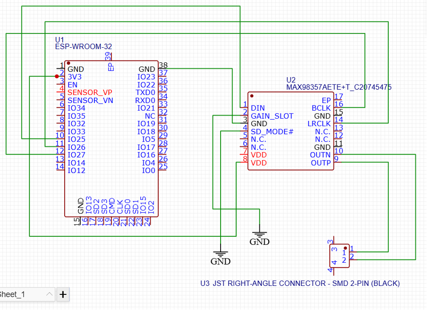This screenshot has width=427, height=310.
Task: Switch to the Sheet_1 tab
Action: point(14,294)
